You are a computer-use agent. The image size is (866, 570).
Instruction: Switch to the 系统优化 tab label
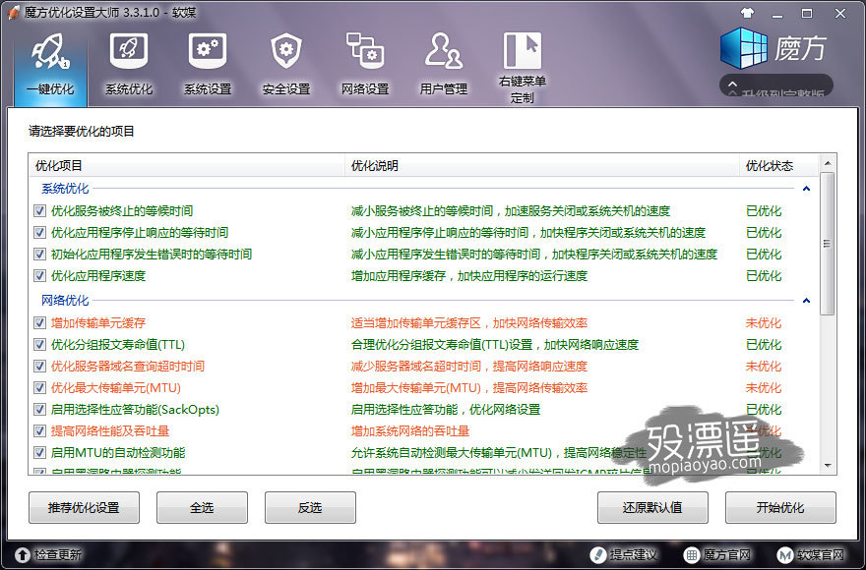(x=129, y=88)
